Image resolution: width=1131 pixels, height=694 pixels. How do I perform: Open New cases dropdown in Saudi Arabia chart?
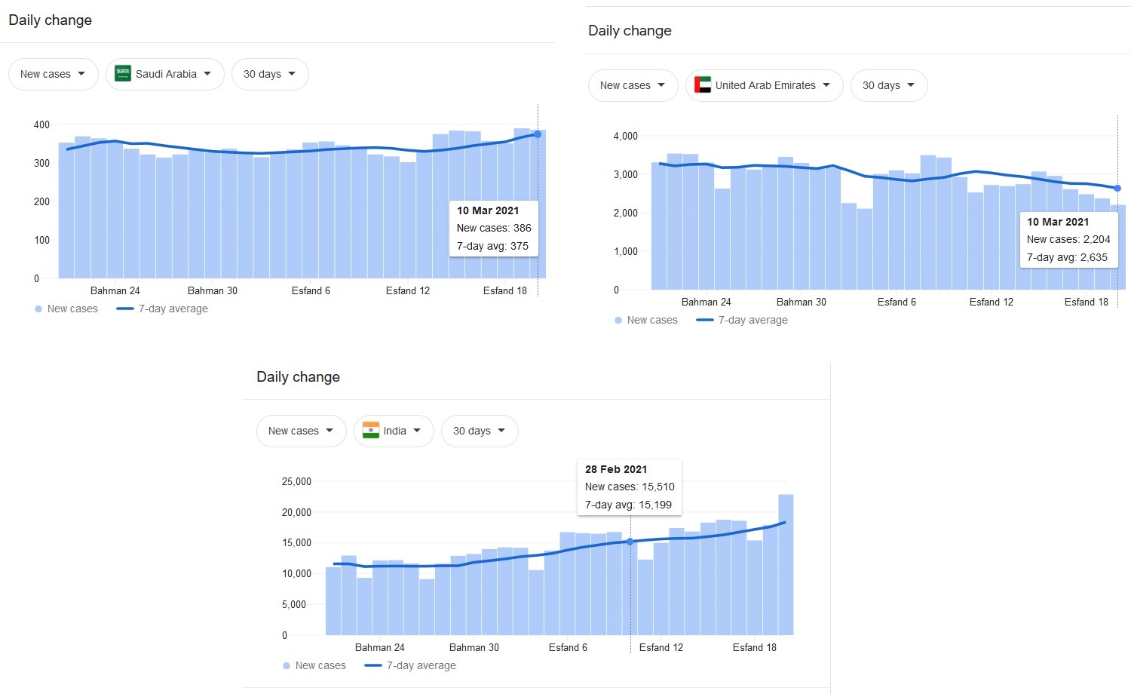click(x=53, y=74)
